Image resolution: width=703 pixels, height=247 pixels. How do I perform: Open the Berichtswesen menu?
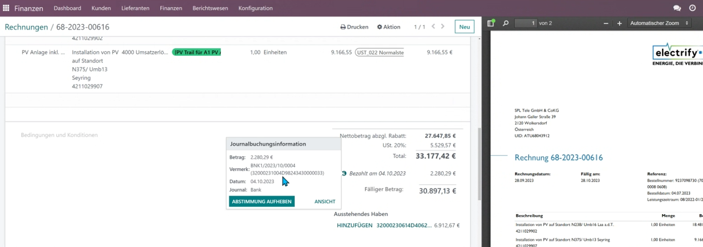tap(210, 8)
